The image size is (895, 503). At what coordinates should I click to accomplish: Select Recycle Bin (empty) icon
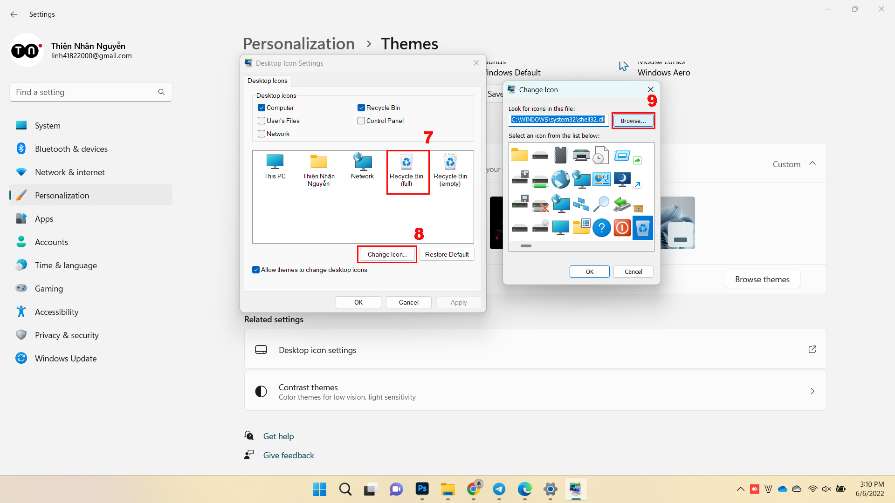[x=450, y=170]
